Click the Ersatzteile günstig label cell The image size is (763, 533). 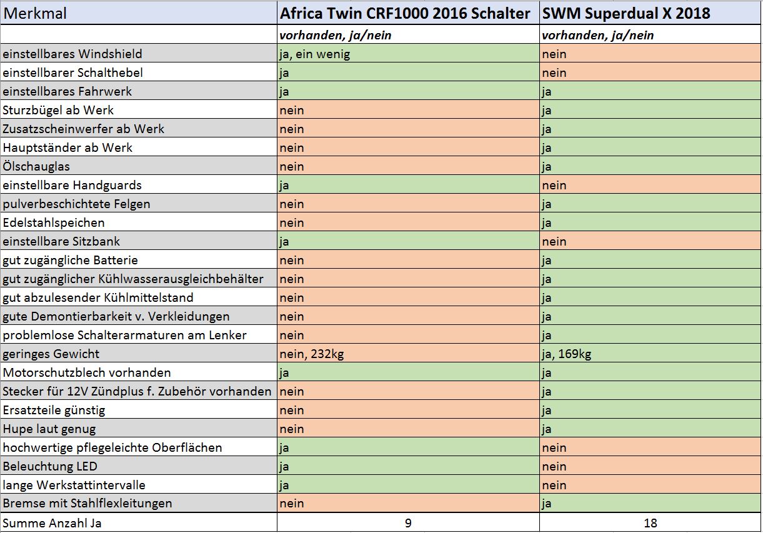click(138, 410)
